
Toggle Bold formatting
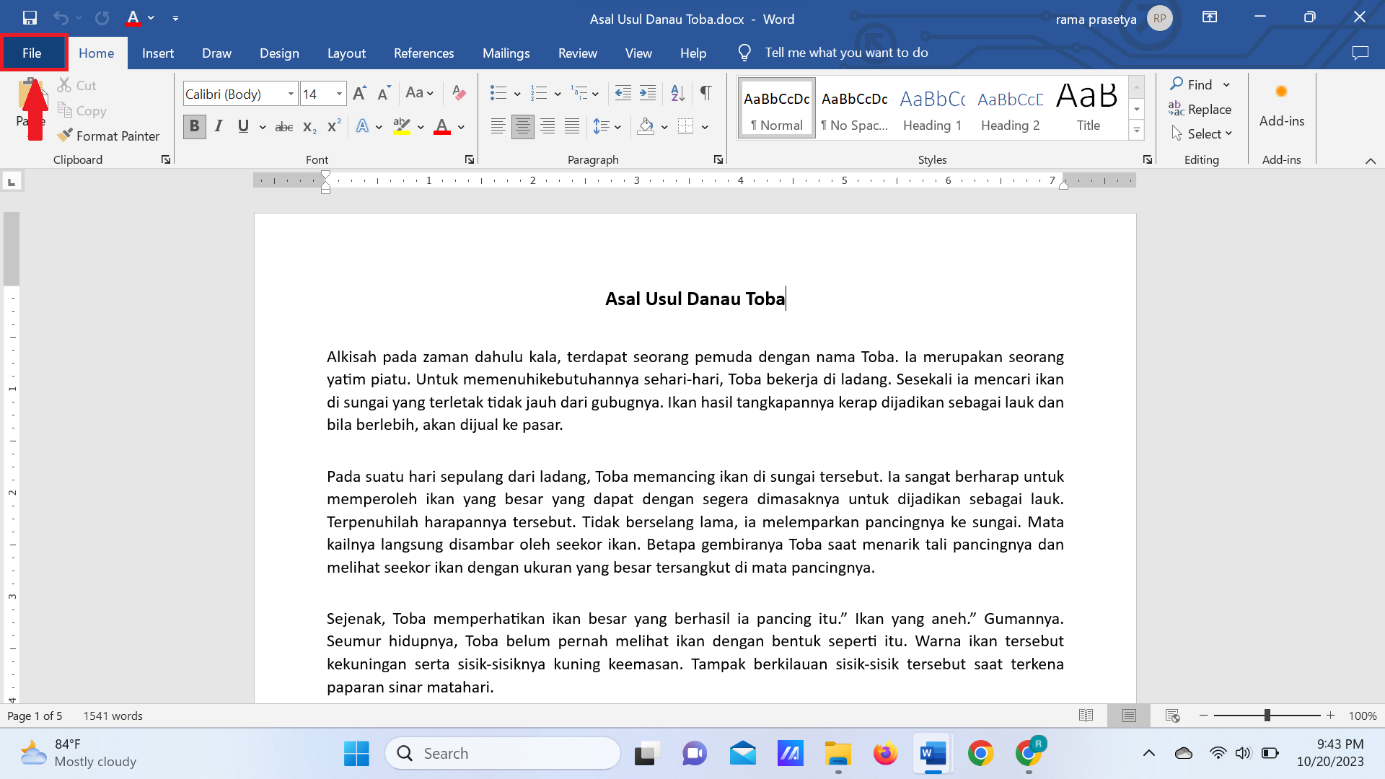click(x=194, y=127)
